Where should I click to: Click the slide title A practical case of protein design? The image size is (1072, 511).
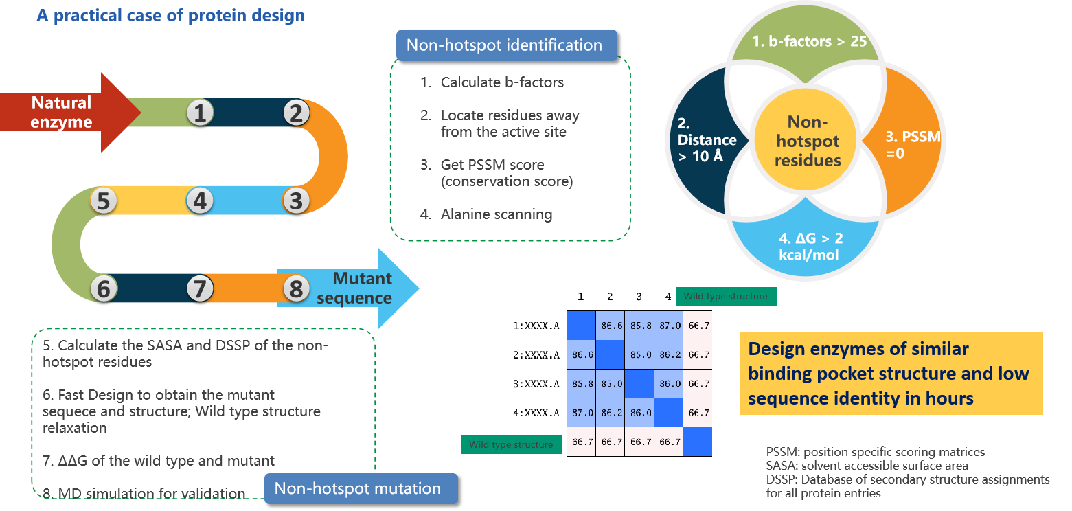click(170, 15)
